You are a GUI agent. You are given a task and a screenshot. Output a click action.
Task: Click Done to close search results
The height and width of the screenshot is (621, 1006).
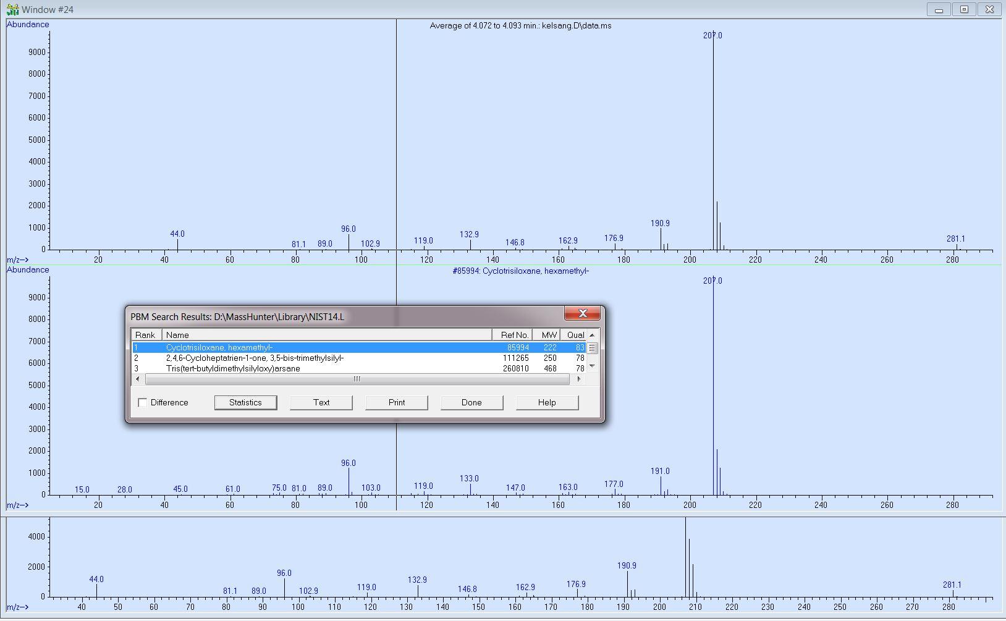(471, 402)
